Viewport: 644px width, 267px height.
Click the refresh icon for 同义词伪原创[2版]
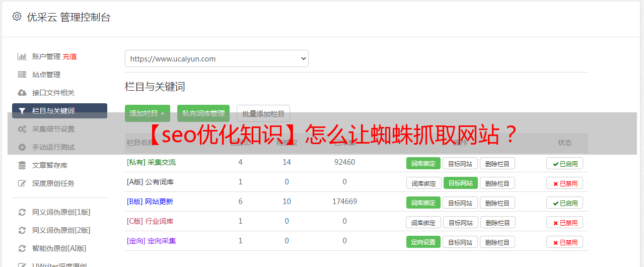pyautogui.click(x=22, y=230)
